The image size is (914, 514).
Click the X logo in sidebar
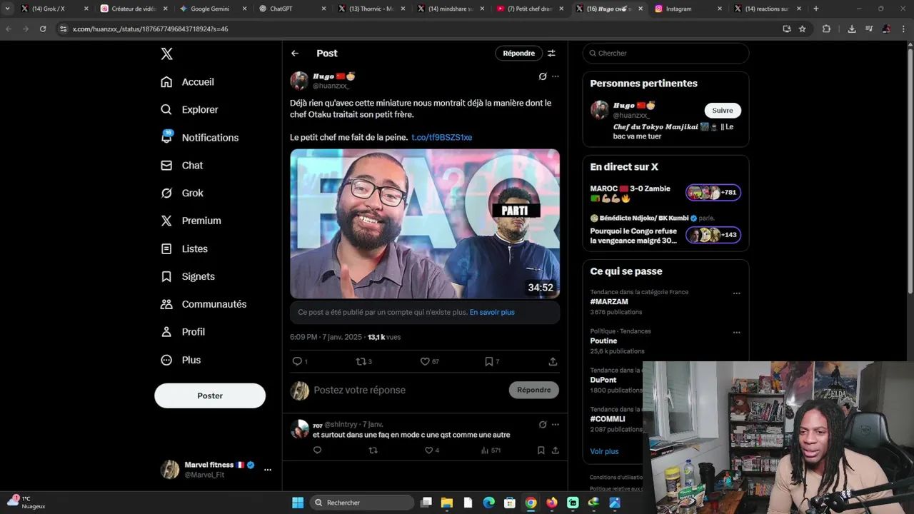[166, 54]
